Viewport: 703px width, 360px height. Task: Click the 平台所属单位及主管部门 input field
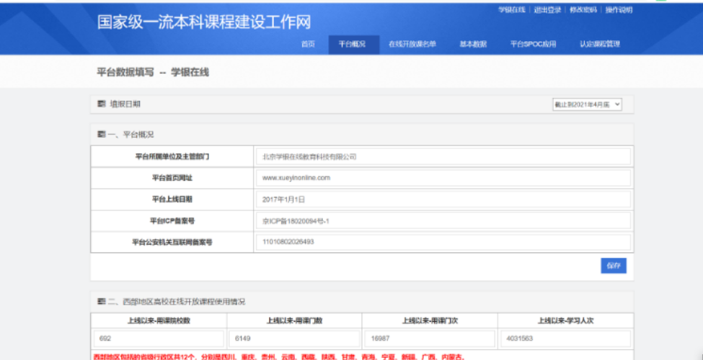pos(443,157)
